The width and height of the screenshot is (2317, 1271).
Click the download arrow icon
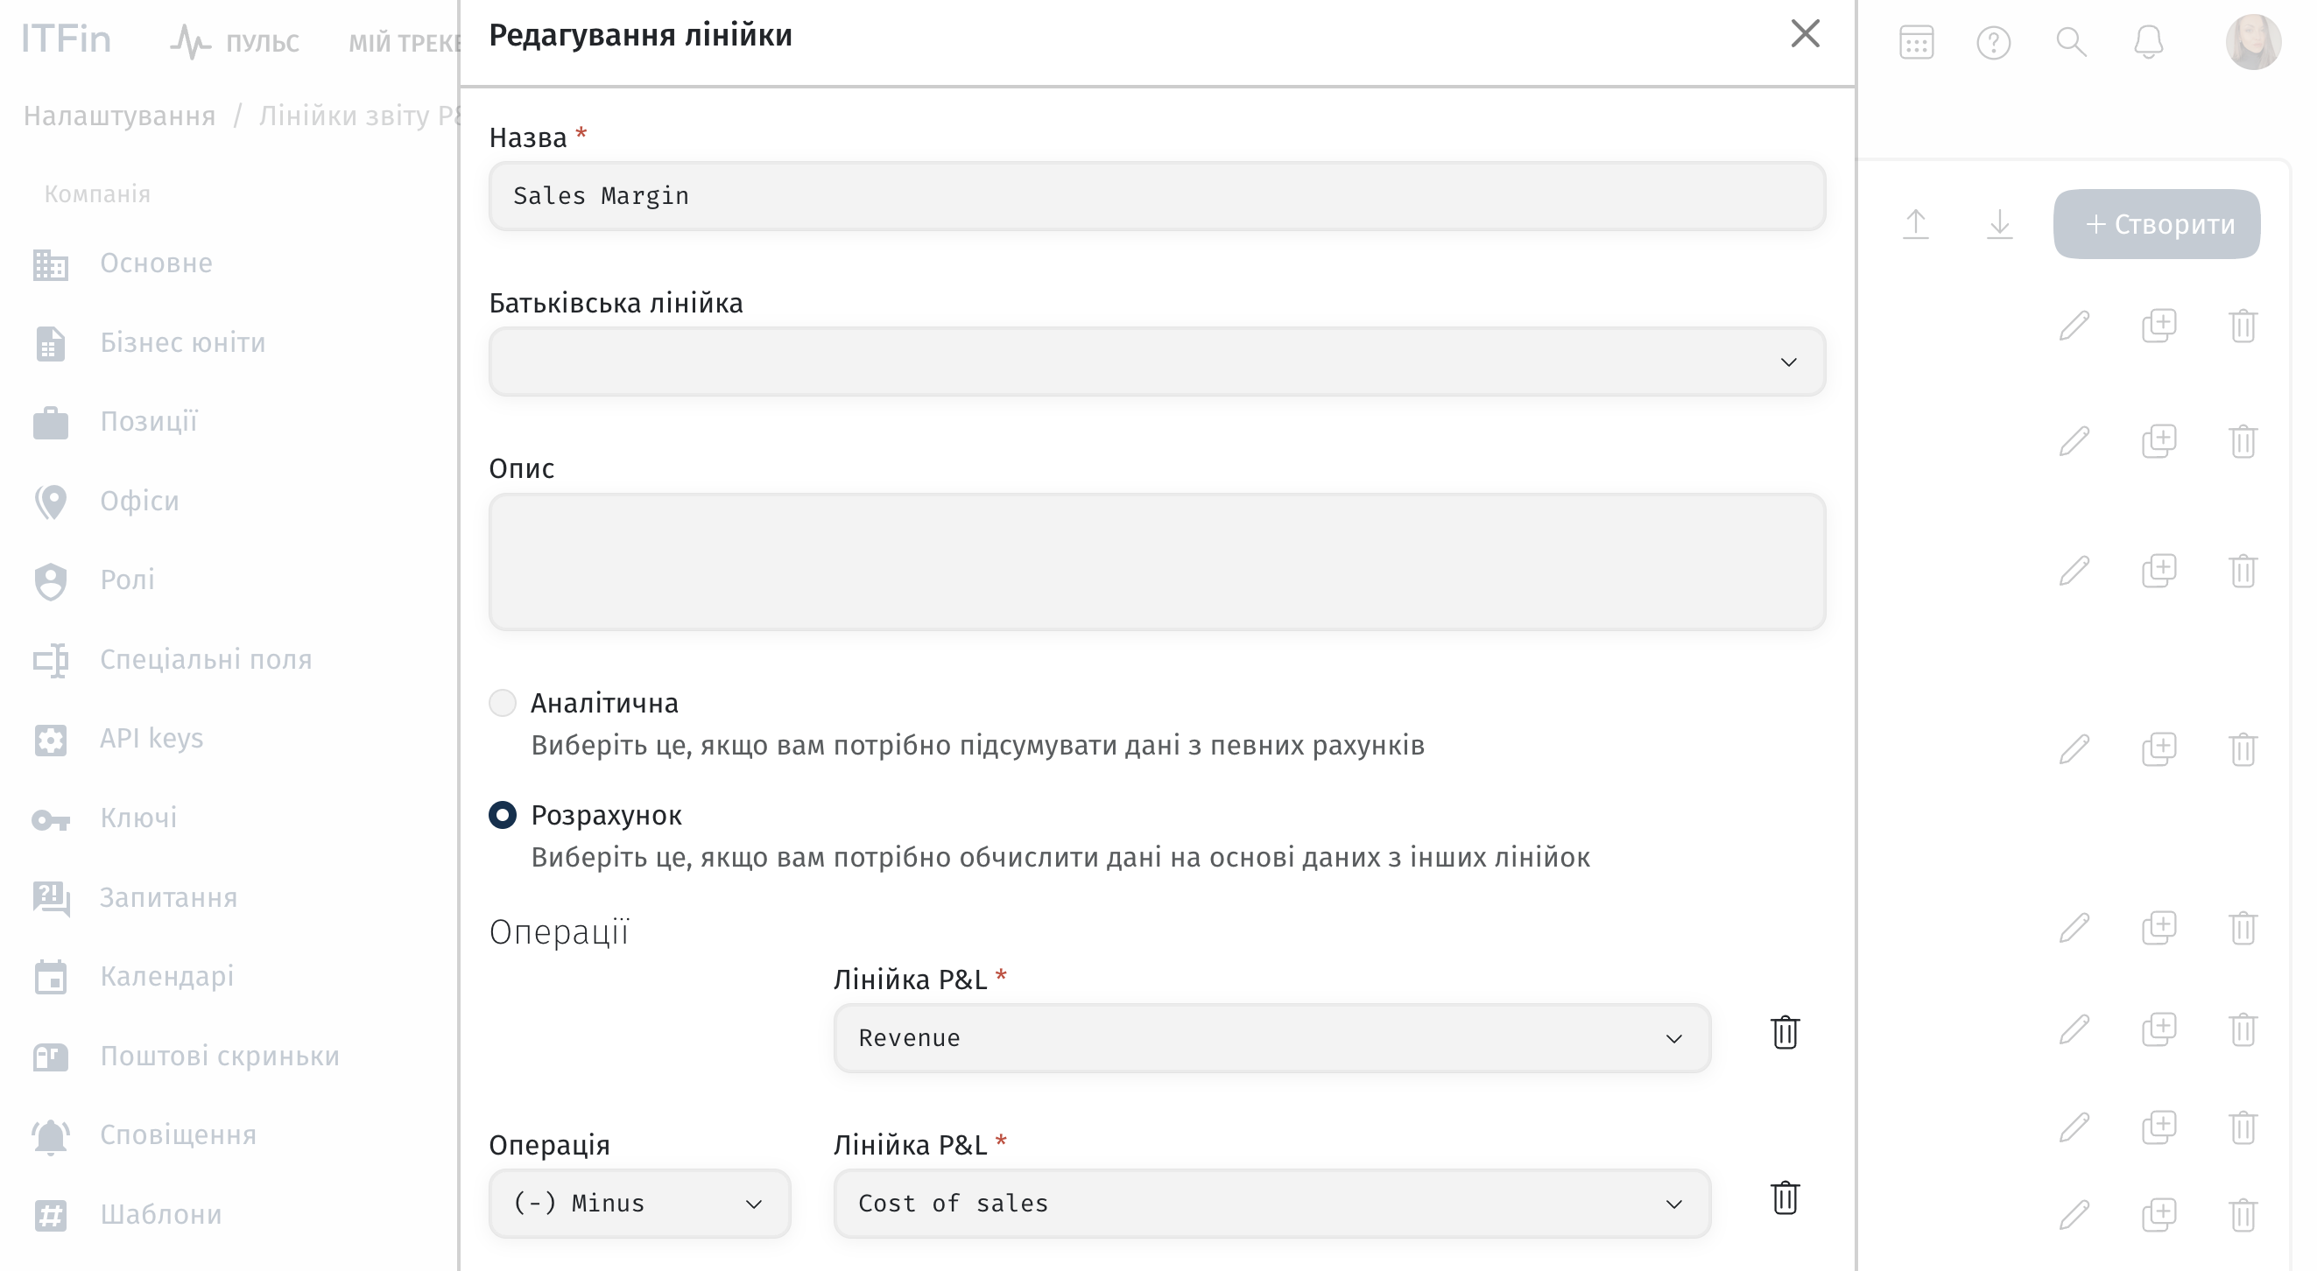(1998, 224)
